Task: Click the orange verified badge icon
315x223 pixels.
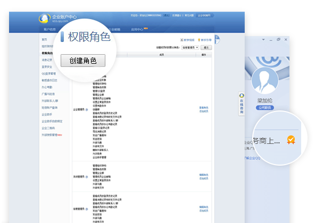Action: tap(291, 140)
